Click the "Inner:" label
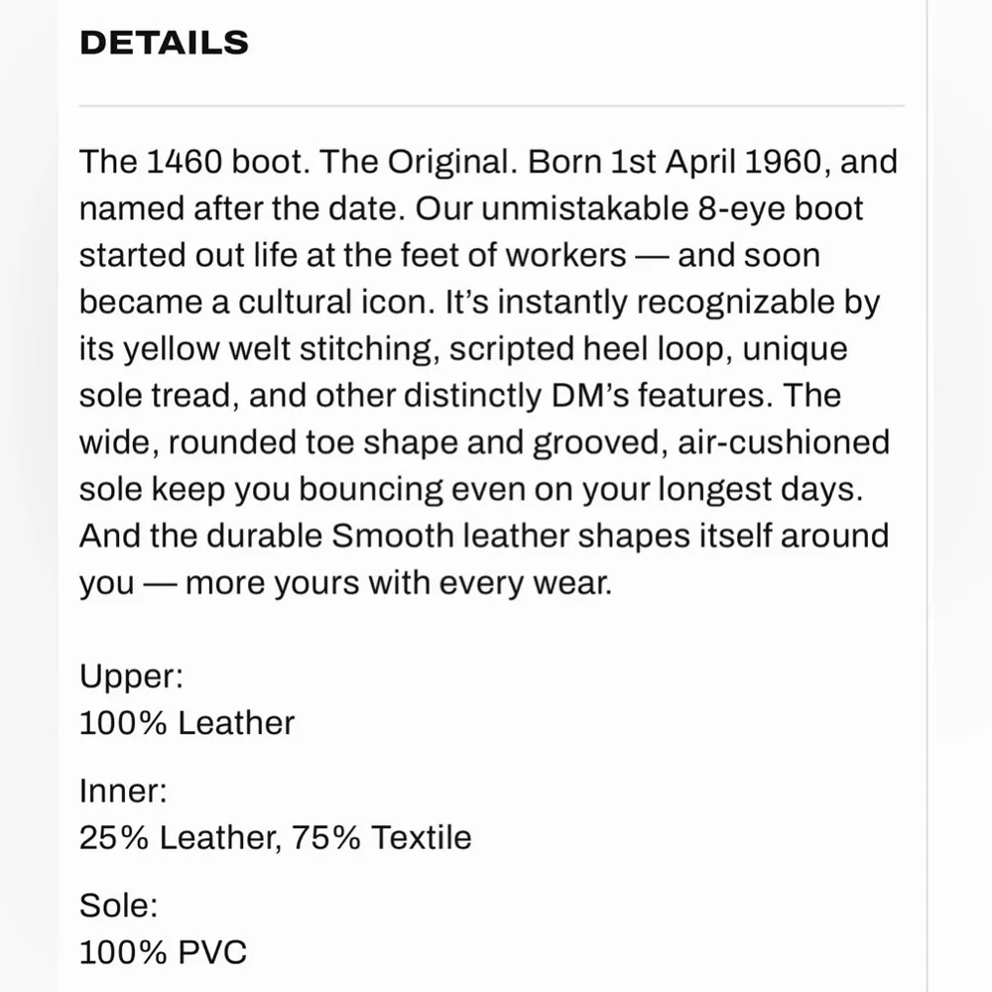Screen dimensions: 992x992 point(123,792)
